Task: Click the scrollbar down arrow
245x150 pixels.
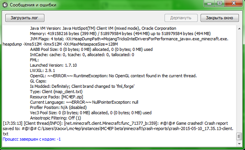Action: 239,144
